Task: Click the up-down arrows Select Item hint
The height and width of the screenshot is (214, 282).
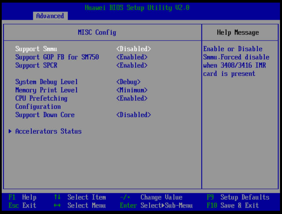Action: [x=80, y=197]
